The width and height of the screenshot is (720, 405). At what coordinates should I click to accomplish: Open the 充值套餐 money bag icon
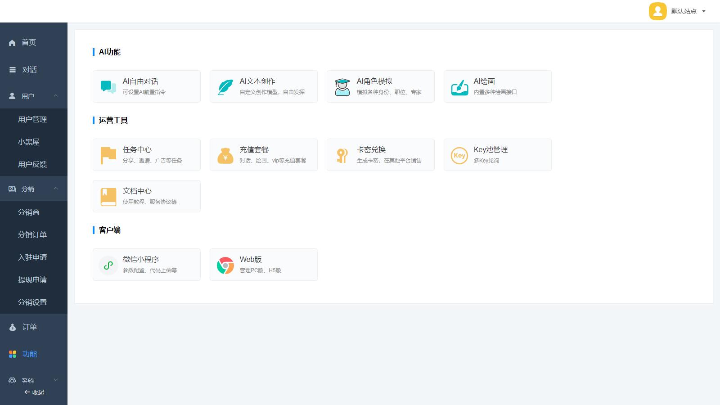click(x=225, y=155)
